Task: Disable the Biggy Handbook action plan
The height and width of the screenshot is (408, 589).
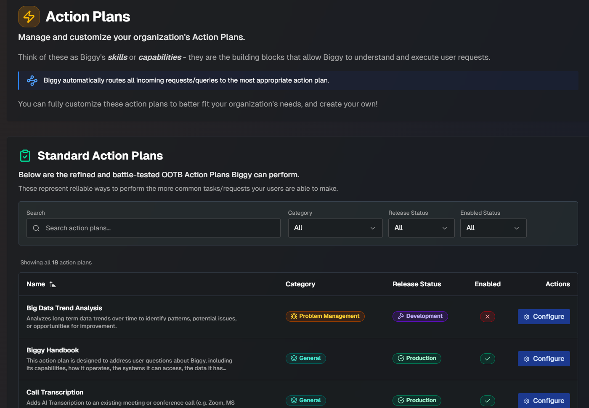Action: pos(487,358)
